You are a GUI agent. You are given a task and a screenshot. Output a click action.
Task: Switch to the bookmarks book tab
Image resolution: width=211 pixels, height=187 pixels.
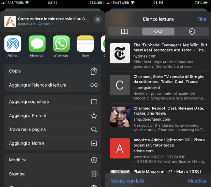click(x=125, y=31)
